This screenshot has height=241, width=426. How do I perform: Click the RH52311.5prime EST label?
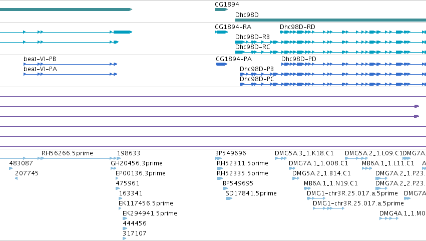[x=242, y=163]
